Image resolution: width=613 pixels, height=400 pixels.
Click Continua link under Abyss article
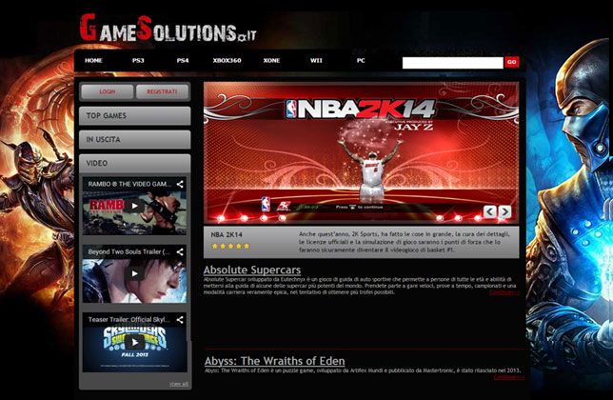[x=508, y=377]
